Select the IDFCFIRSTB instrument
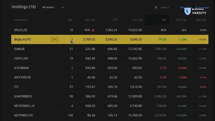 (23, 77)
